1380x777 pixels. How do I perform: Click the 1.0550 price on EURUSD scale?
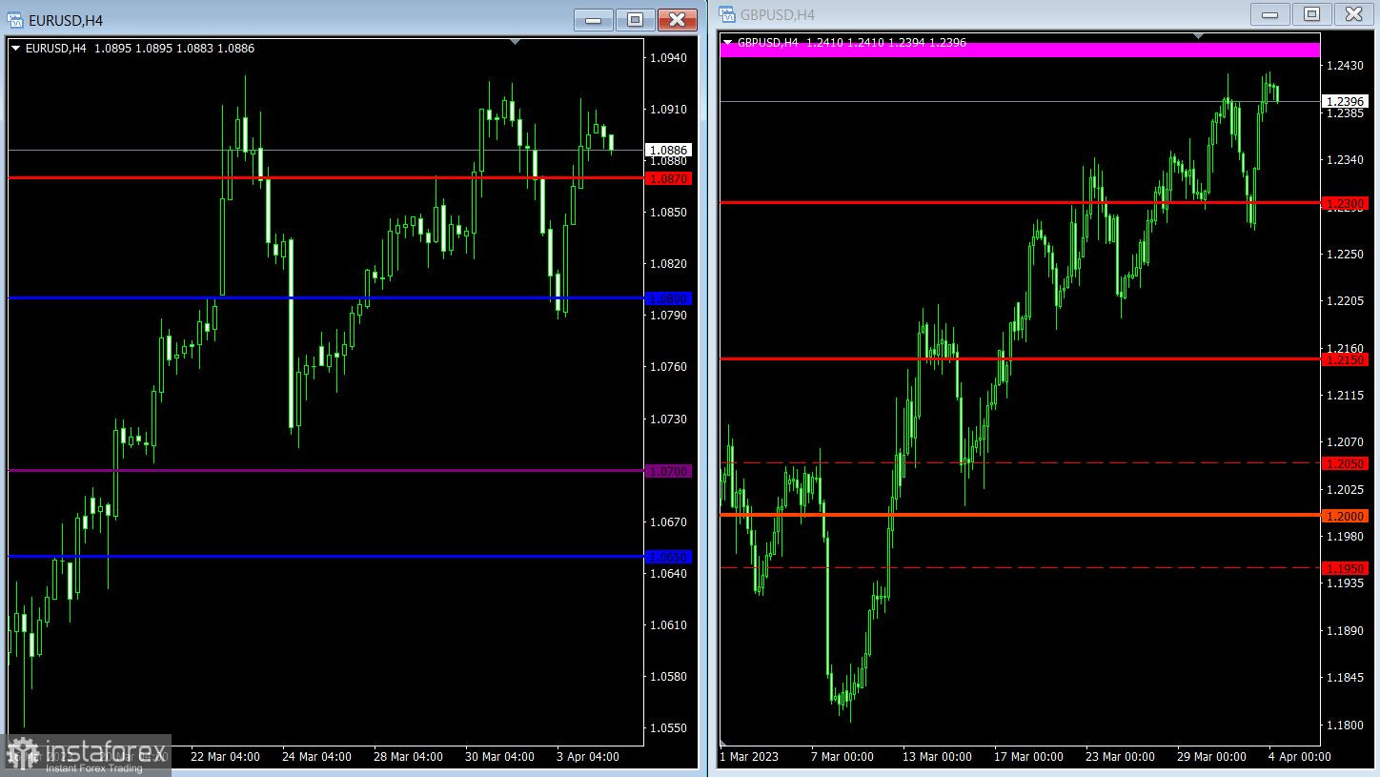coord(667,727)
